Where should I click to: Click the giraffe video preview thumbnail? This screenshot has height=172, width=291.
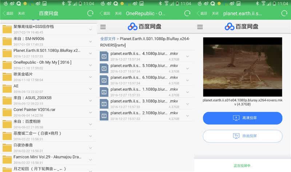click(x=243, y=67)
